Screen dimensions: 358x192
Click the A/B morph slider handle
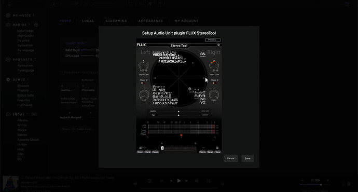pos(162,148)
